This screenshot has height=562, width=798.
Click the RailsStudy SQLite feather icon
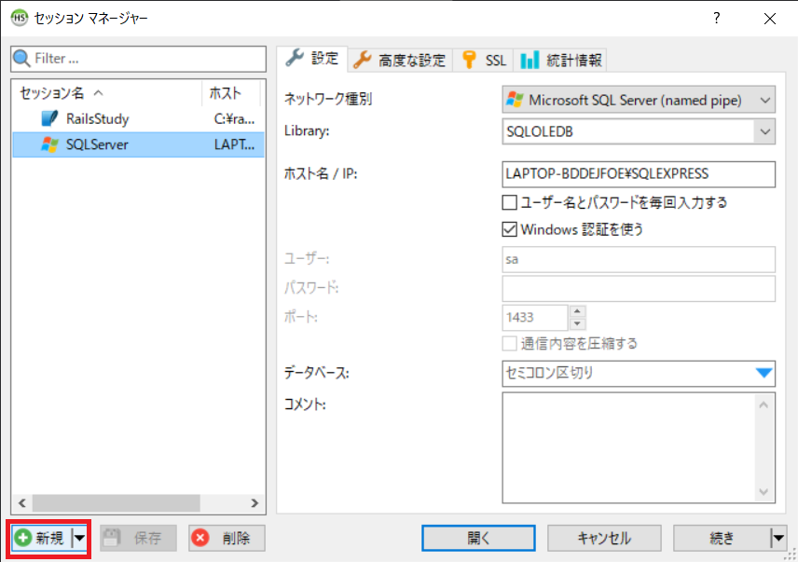(49, 118)
